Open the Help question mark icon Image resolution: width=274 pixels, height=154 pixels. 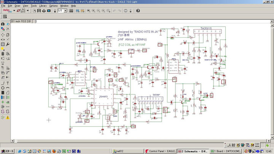pos(138,11)
